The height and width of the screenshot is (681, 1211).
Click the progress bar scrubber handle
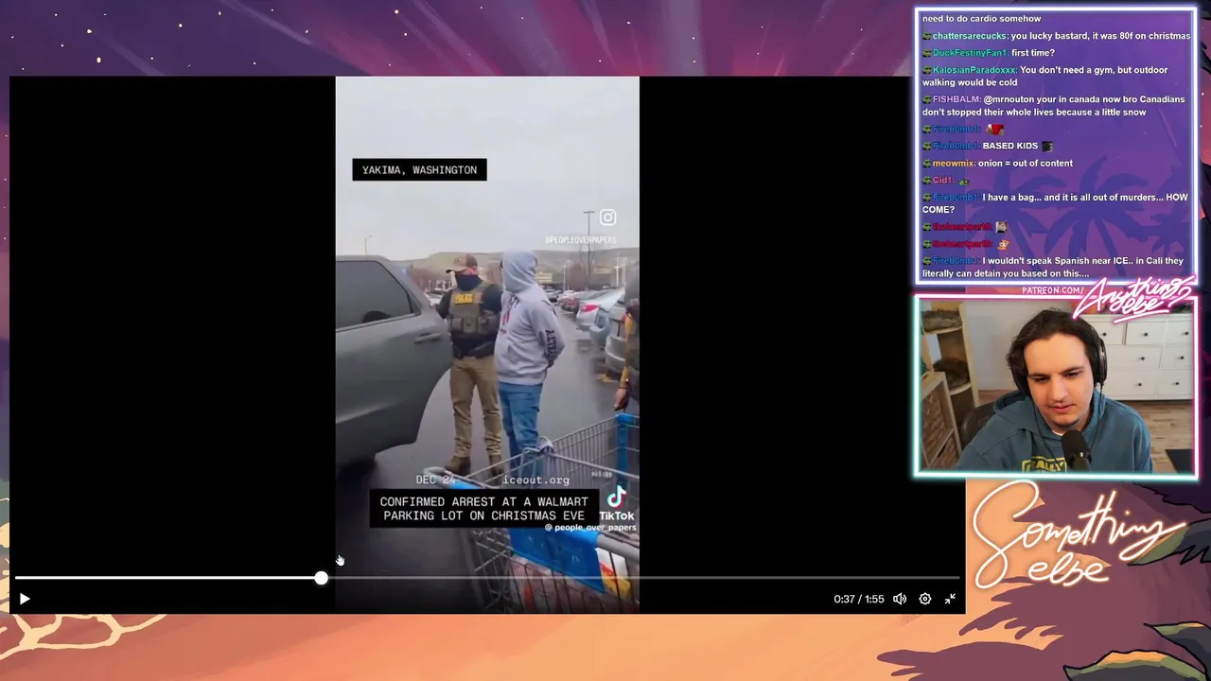click(x=322, y=578)
